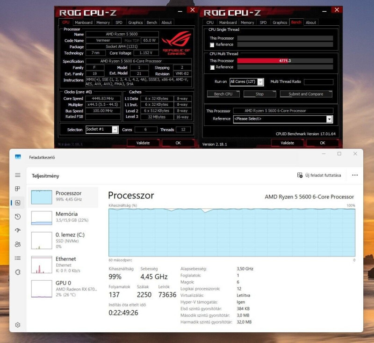Open the Run on All Cores dropdown
Image resolution: width=374 pixels, height=343 pixels.
coord(246,82)
